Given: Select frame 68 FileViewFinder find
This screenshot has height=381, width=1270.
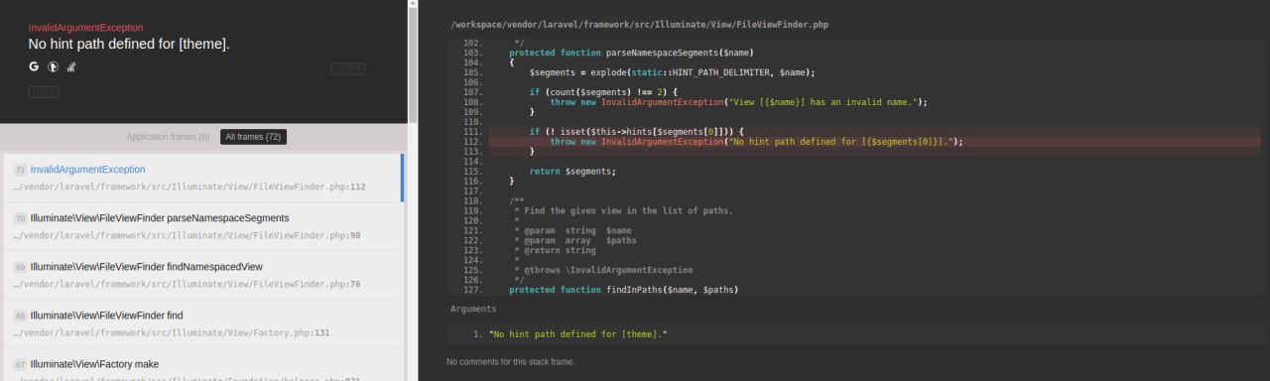Looking at the screenshot, I should [x=203, y=323].
